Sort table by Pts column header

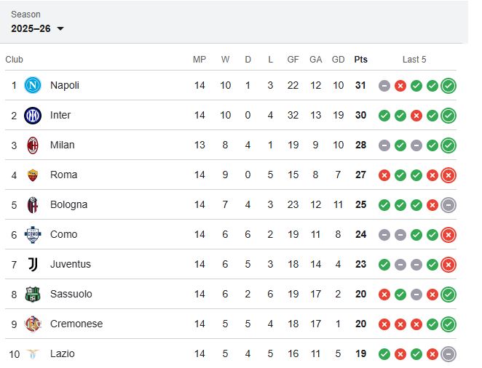pyautogui.click(x=360, y=60)
